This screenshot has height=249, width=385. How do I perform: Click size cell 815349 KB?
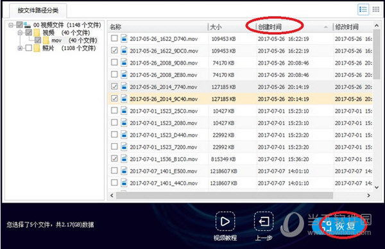[223, 159]
